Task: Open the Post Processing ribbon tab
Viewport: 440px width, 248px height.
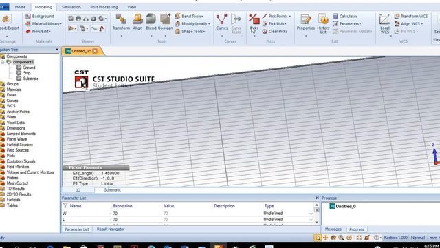Action: [x=104, y=7]
